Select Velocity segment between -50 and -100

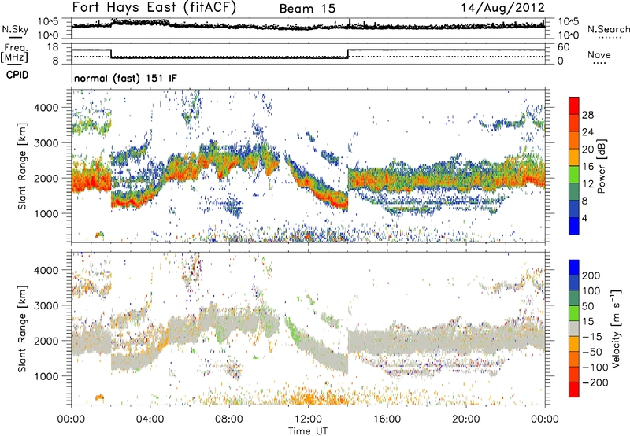coord(574,360)
